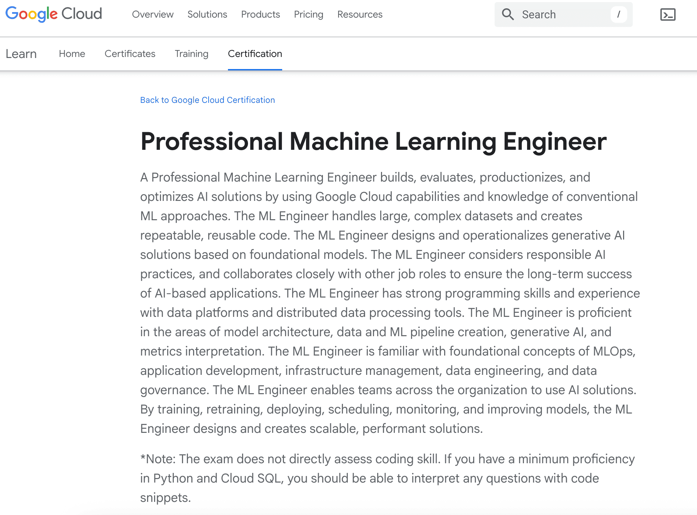
Task: Open the Overview menu
Action: pos(153,14)
